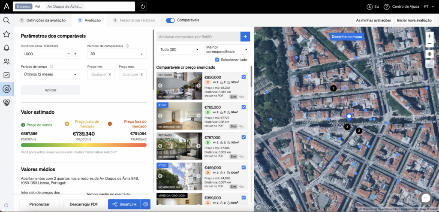439x212 pixels.
Task: Set Não for €765,000 PDF inclusion
Action: click(x=241, y=127)
